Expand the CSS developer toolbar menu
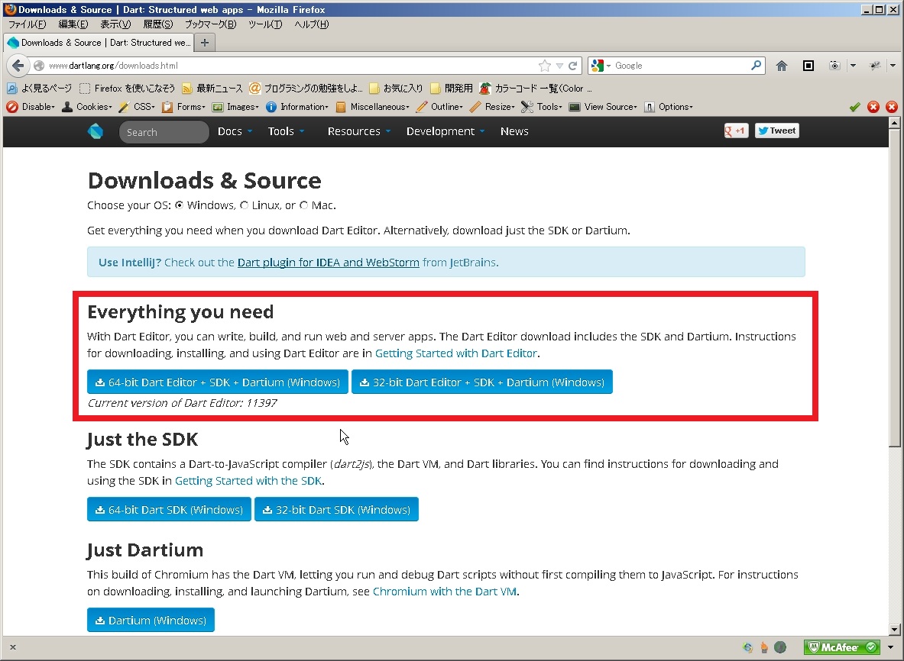The width and height of the screenshot is (904, 661). click(x=137, y=107)
